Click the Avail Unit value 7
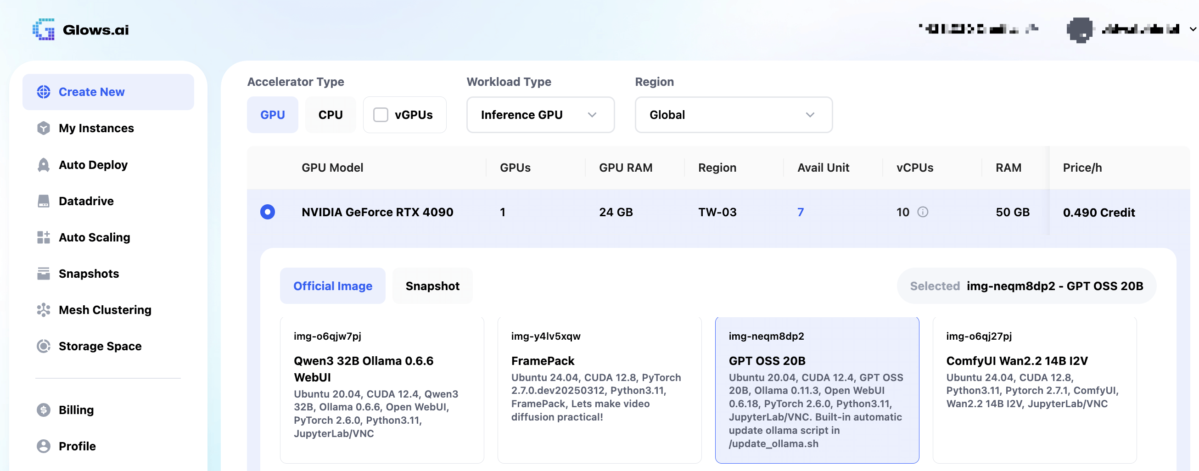This screenshot has width=1199, height=471. (x=801, y=212)
